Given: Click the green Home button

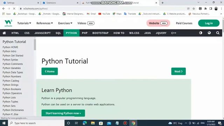Looking at the screenshot, I should (50, 71).
